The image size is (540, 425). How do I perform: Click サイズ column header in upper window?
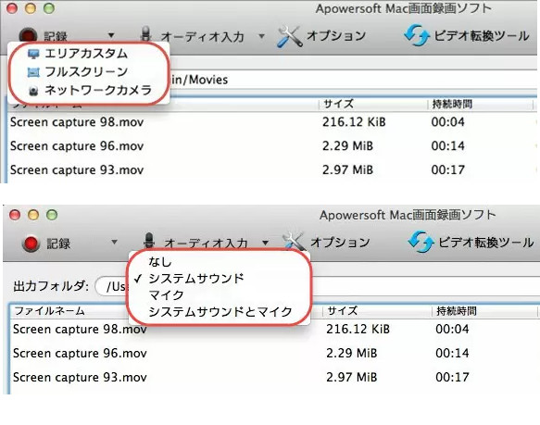point(338,104)
